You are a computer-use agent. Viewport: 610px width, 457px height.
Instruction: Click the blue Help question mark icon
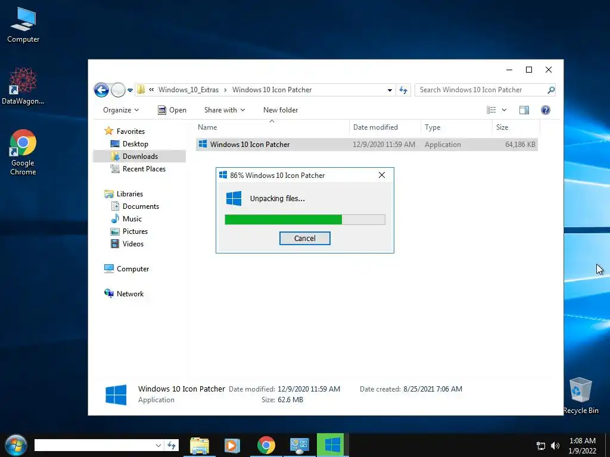[x=546, y=110]
